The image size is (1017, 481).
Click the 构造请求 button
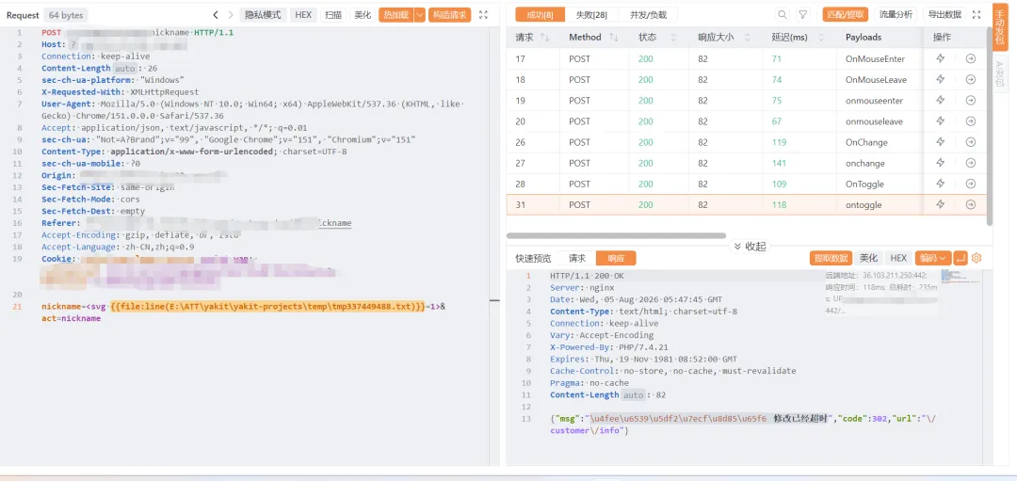449,15
